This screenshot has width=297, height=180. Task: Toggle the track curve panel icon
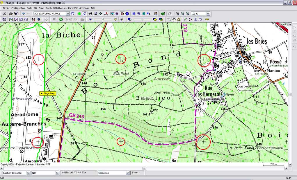[21, 19]
